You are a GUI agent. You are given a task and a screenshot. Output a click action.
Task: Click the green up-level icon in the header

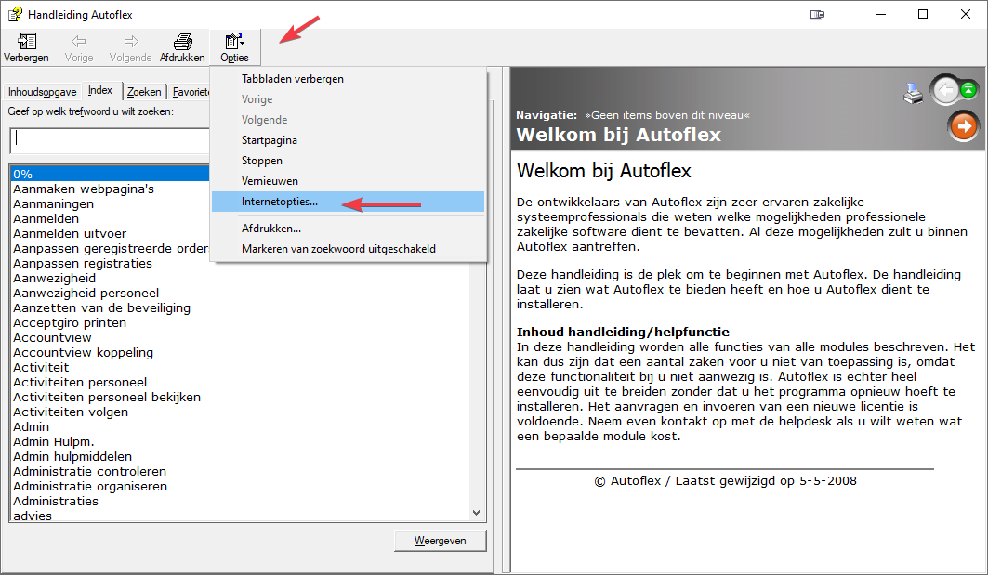point(968,90)
